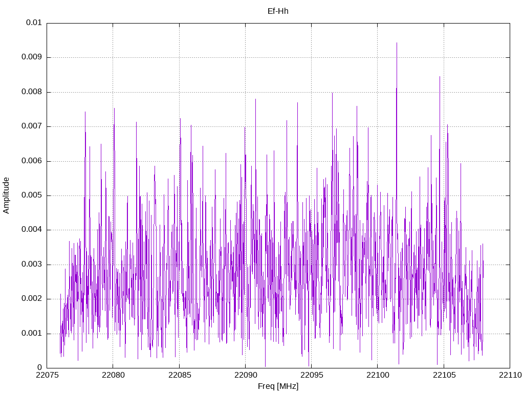Select y-axis tick label 0
The width and height of the screenshot is (524, 393).
point(40,367)
